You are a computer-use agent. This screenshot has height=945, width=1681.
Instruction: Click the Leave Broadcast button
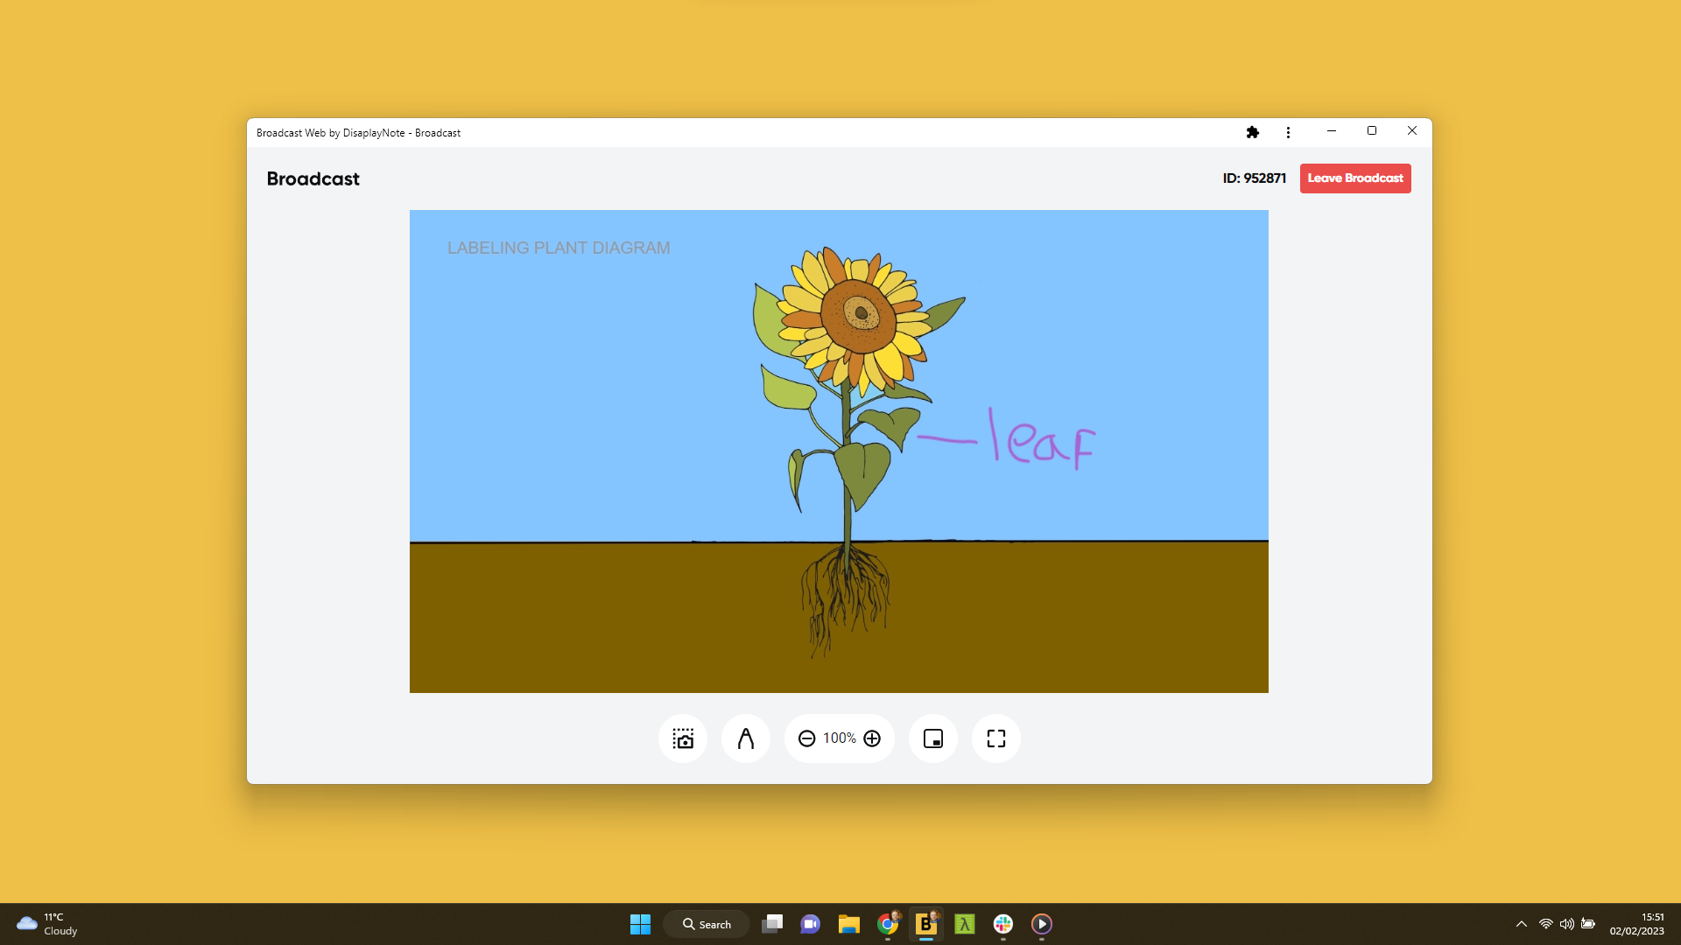tap(1354, 178)
